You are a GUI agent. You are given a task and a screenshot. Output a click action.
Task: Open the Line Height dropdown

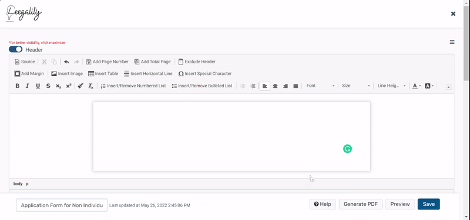click(x=391, y=86)
